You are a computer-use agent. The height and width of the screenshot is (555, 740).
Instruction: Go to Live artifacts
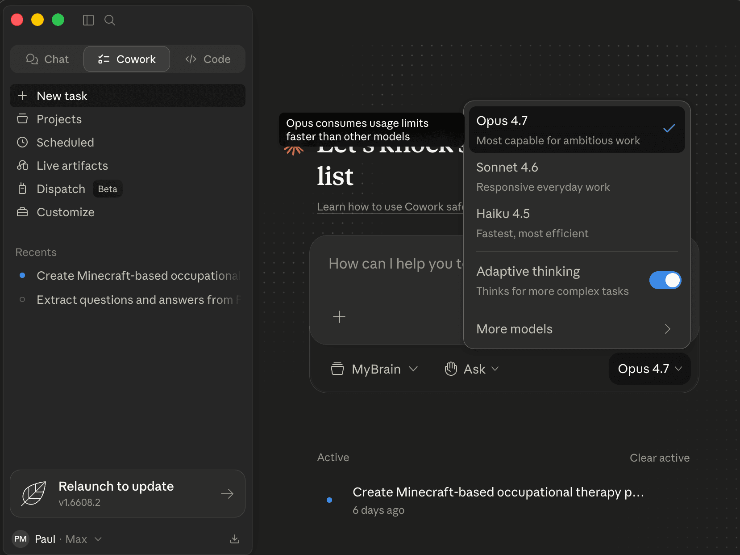coord(128,166)
